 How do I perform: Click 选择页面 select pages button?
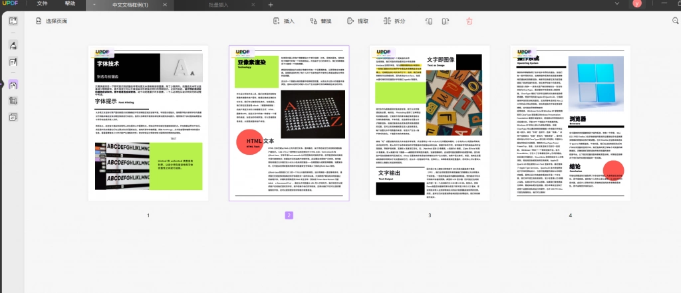click(51, 21)
